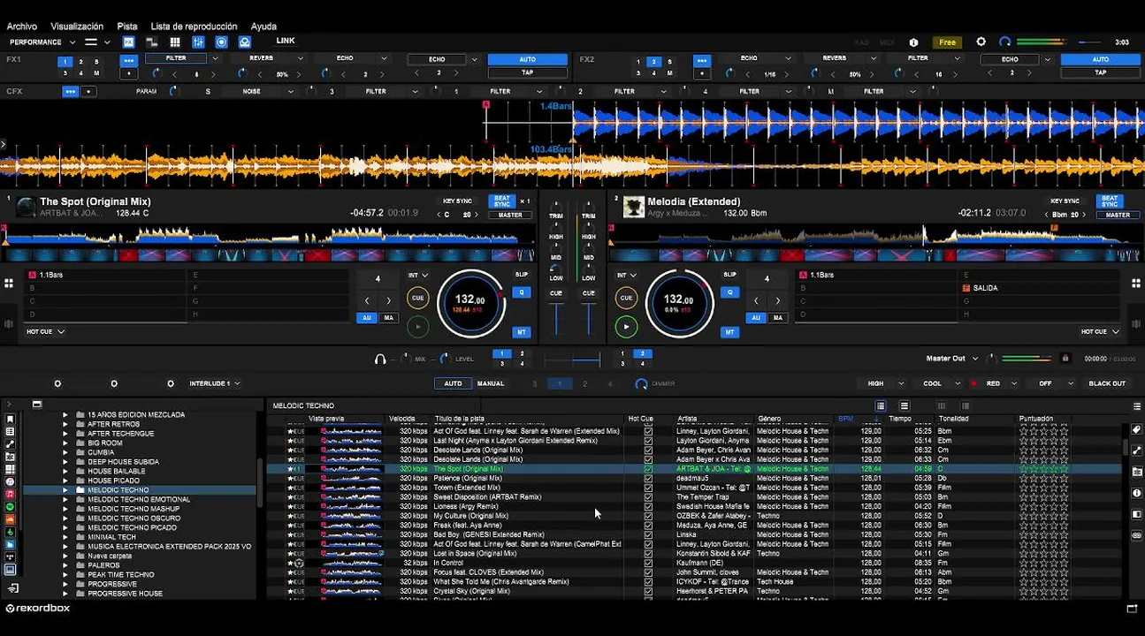Click FX2 TAP button
Viewport: 1145px width, 636px height.
pyautogui.click(x=1100, y=72)
